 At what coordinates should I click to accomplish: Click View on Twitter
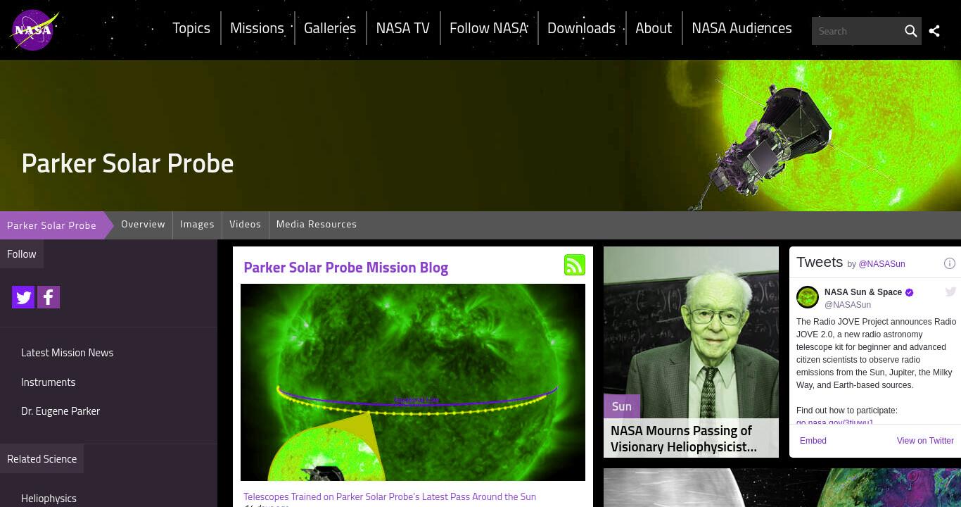click(x=925, y=441)
